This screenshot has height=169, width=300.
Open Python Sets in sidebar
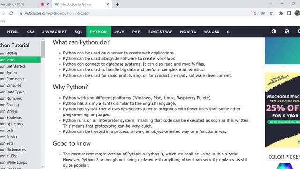point(20,143)
